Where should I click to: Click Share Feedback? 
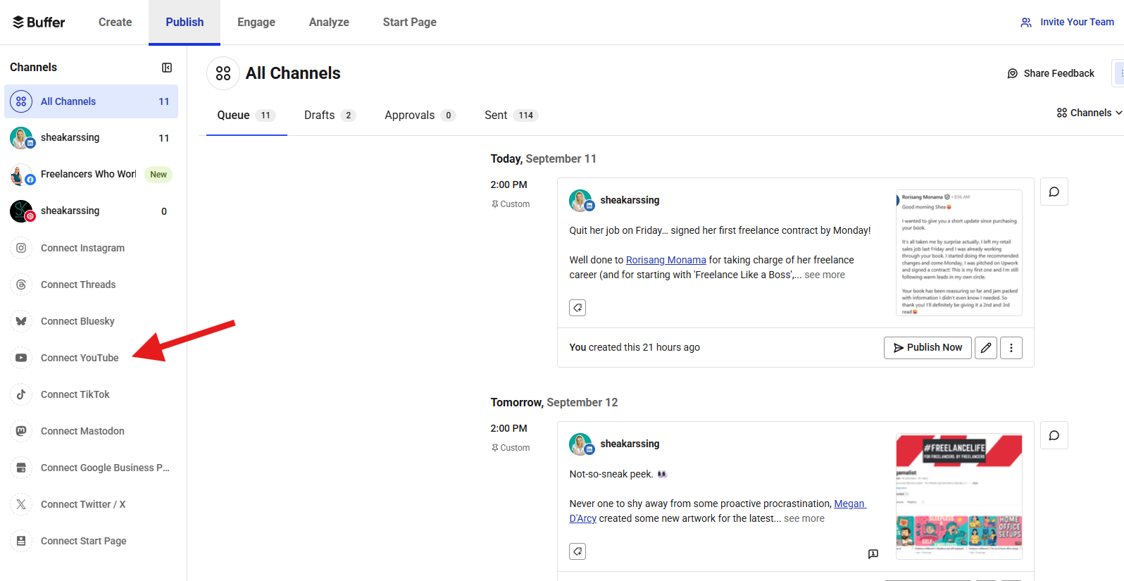[1051, 73]
